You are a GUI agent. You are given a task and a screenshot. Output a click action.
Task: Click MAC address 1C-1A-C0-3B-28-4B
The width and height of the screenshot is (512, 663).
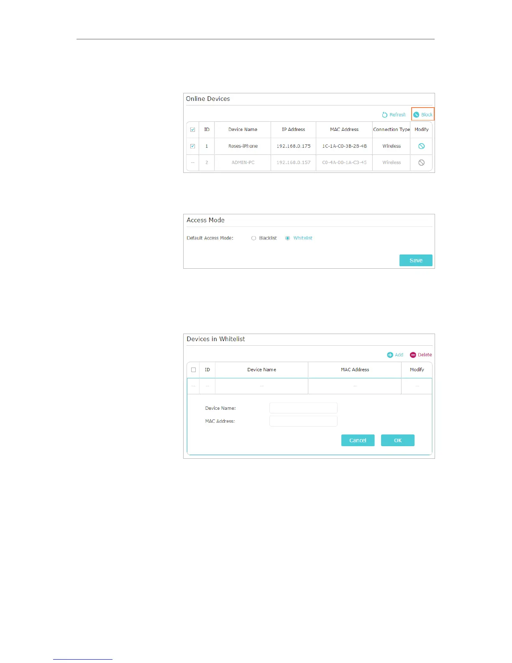[344, 146]
